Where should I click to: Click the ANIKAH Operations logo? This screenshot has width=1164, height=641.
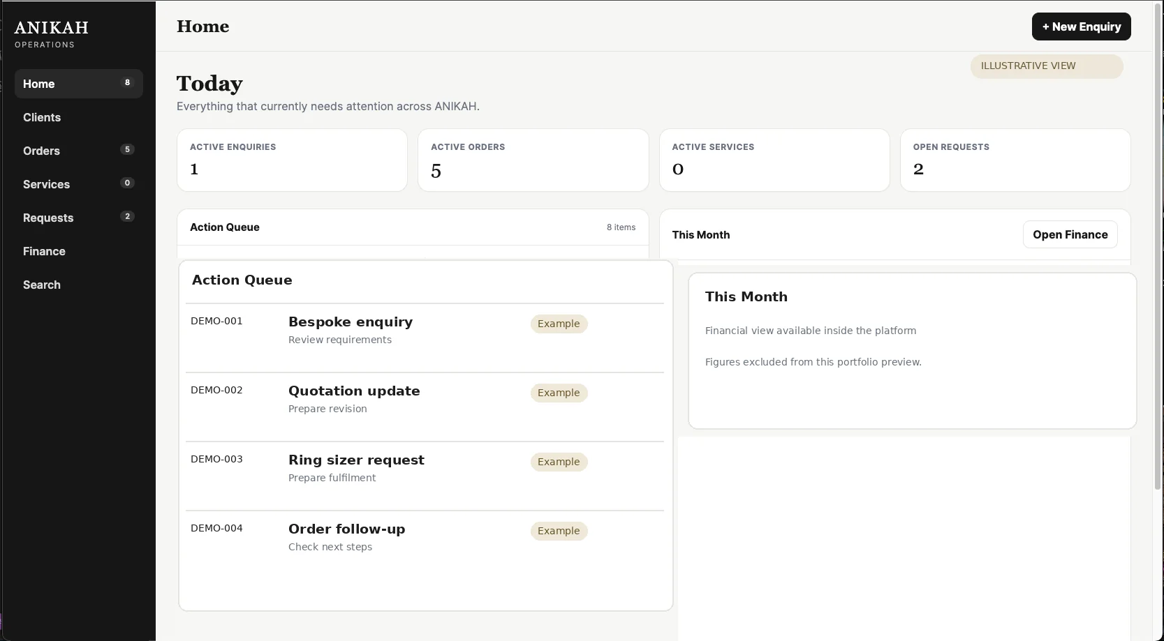pos(52,34)
